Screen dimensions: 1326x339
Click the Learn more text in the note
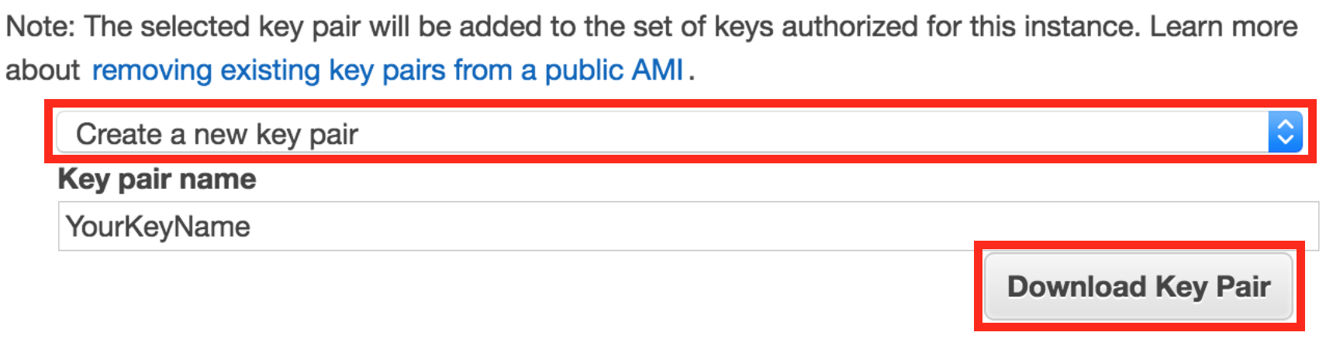point(1223,27)
